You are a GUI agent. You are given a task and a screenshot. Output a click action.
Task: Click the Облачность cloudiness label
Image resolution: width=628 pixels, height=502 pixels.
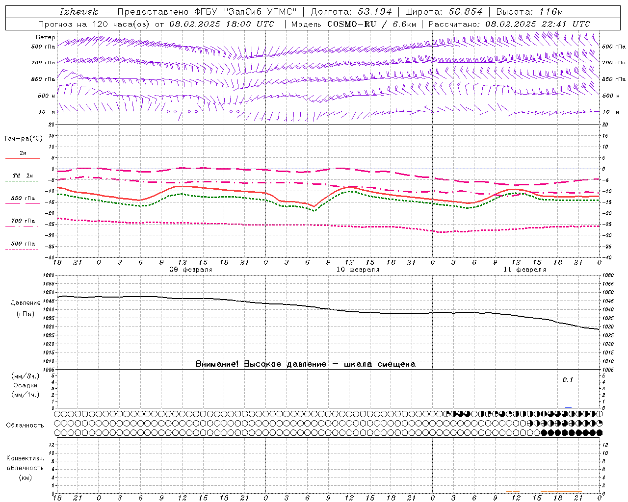25,425
